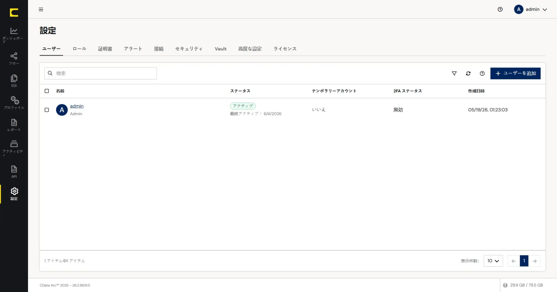Open the ダッシュボード sidebar item

[14, 35]
